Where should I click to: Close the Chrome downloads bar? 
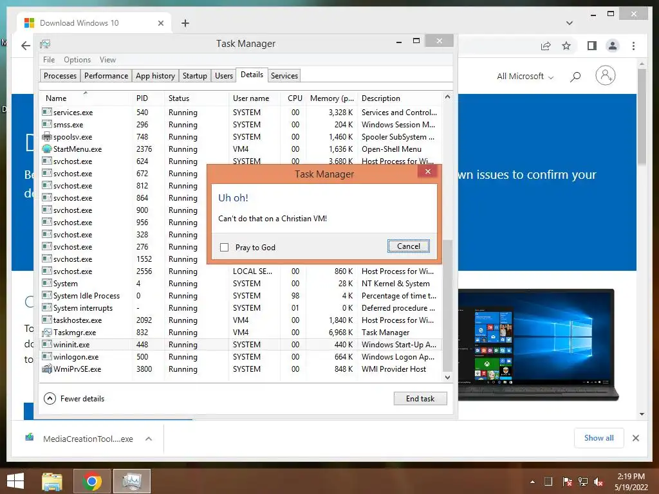tap(635, 438)
